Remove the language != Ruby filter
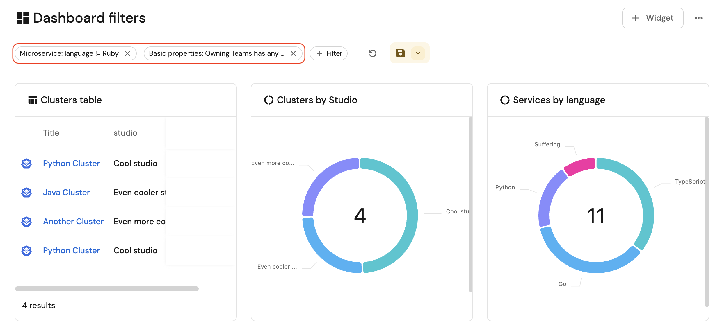 coord(127,53)
